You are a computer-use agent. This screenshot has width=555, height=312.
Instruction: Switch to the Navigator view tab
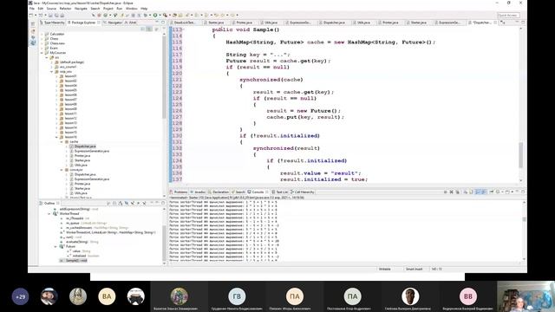click(x=114, y=23)
